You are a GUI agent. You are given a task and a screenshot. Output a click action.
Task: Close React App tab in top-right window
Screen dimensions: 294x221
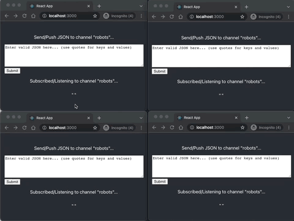tap(236, 7)
